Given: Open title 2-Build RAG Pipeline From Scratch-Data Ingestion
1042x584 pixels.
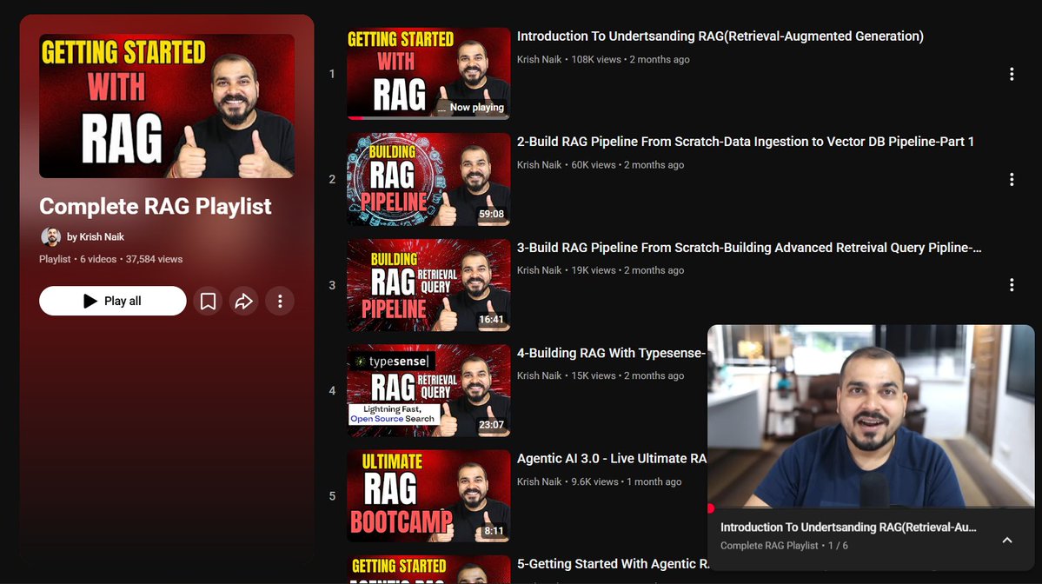Looking at the screenshot, I should tap(746, 142).
